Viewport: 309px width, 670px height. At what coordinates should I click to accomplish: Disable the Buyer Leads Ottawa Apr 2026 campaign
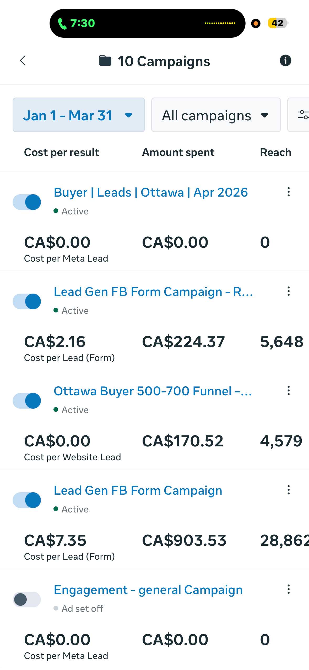pos(26,202)
